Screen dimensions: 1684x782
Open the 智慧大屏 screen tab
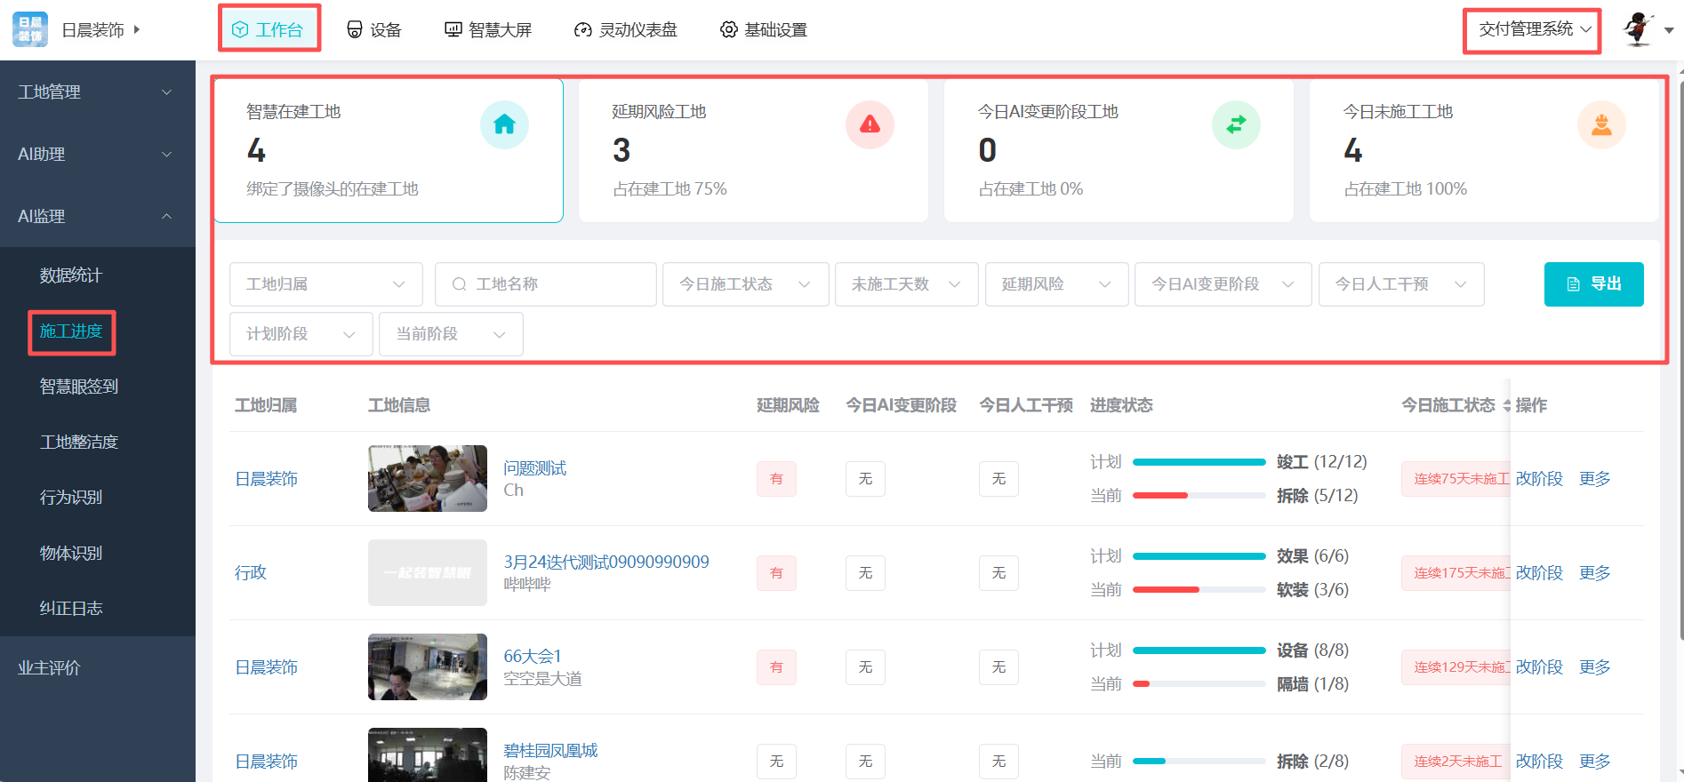(x=488, y=30)
